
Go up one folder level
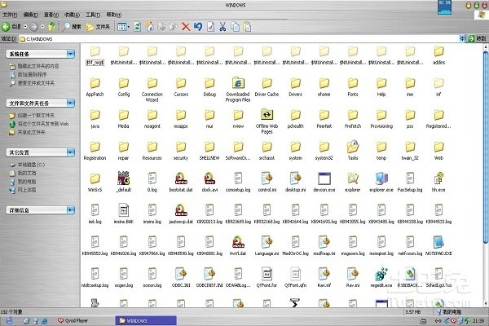tap(51, 27)
